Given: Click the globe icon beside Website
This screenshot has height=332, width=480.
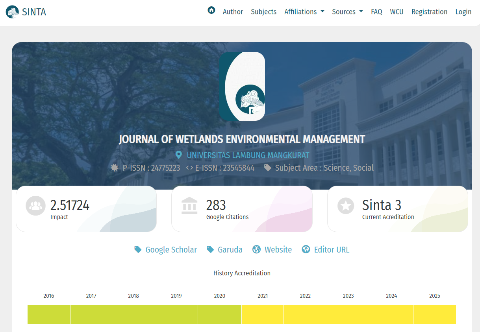Looking at the screenshot, I should coord(257,249).
